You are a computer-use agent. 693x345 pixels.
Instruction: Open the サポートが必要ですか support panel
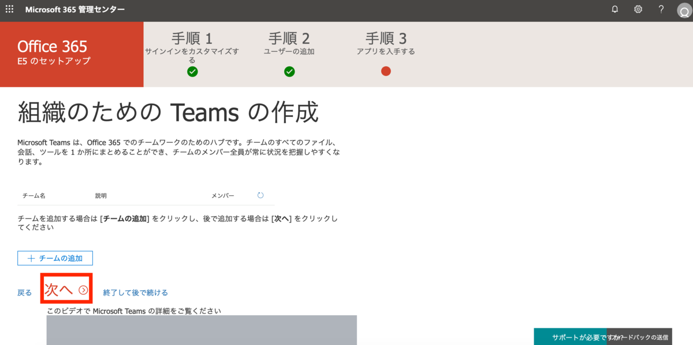pyautogui.click(x=572, y=336)
